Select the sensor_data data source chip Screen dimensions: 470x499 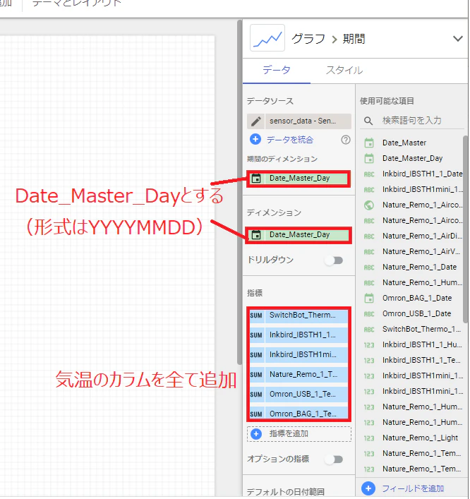(x=308, y=121)
